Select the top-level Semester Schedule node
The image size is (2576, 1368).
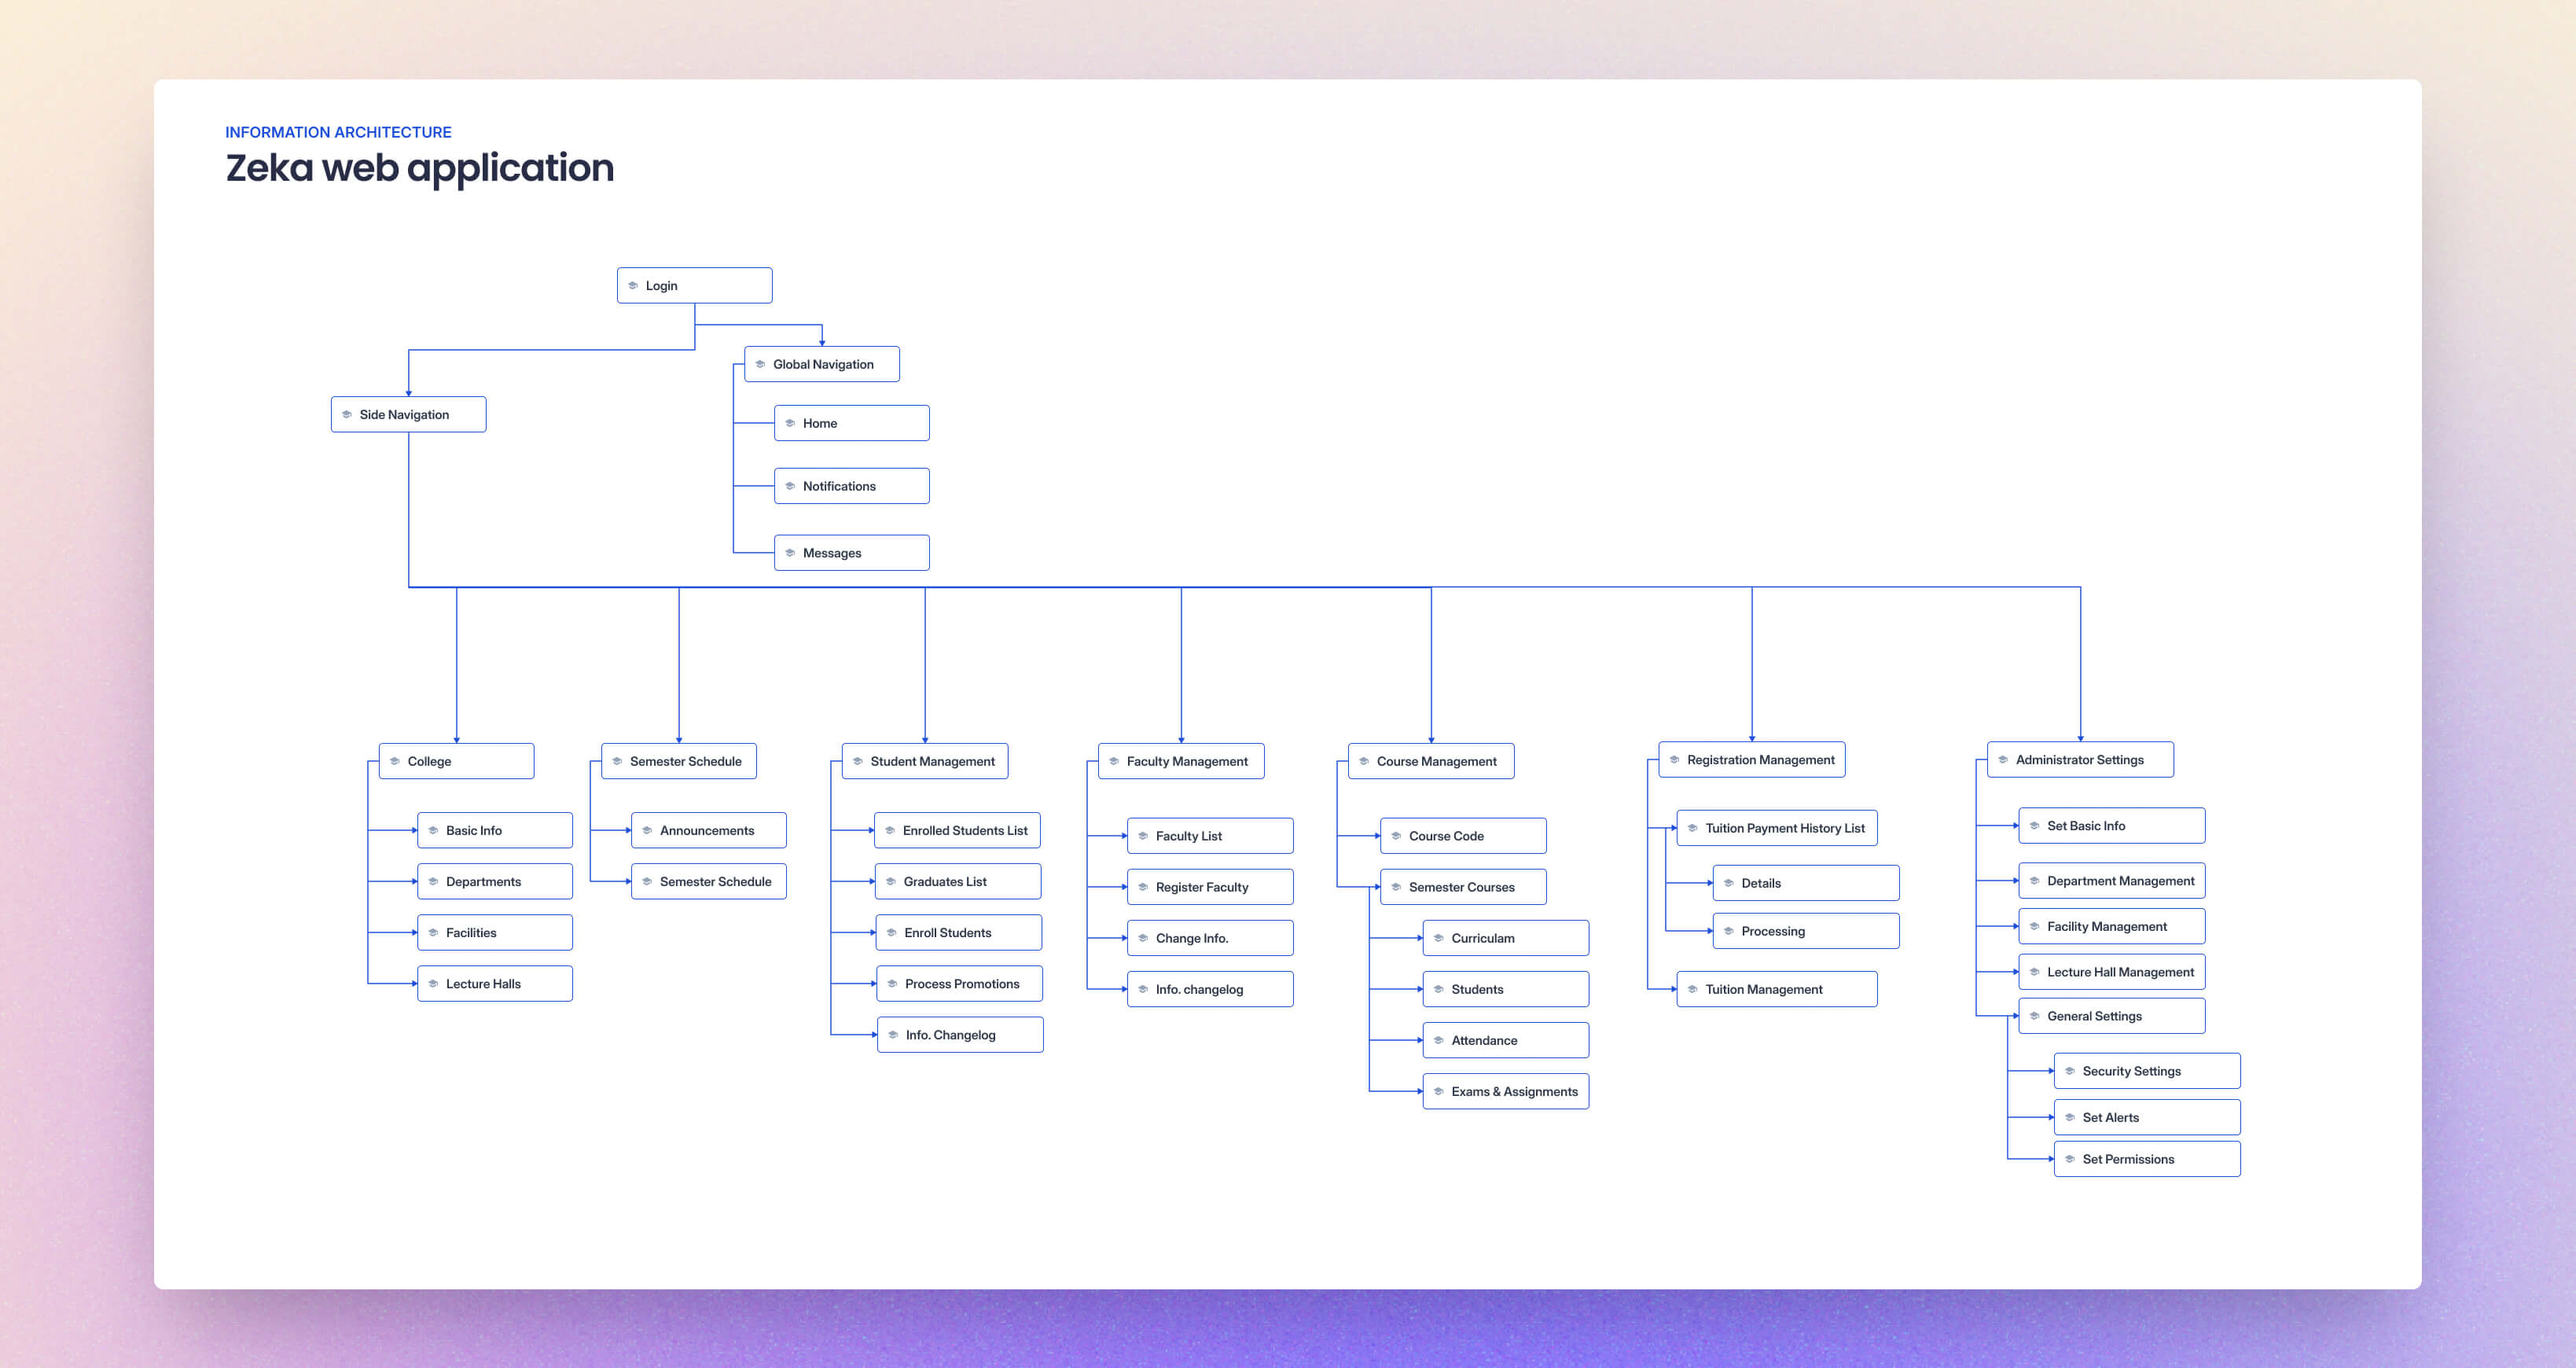click(x=678, y=761)
